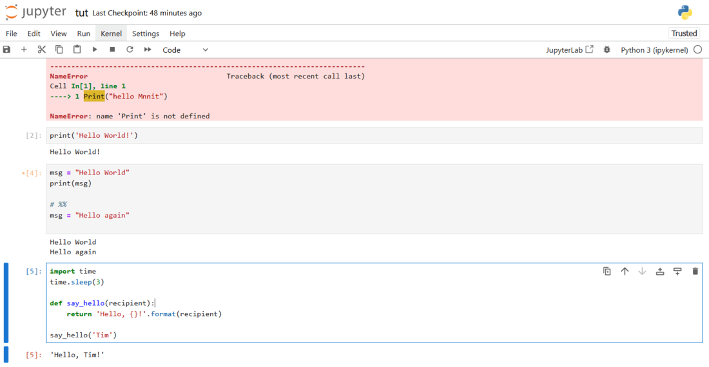Cut the selected cell with the scissors icon

42,50
